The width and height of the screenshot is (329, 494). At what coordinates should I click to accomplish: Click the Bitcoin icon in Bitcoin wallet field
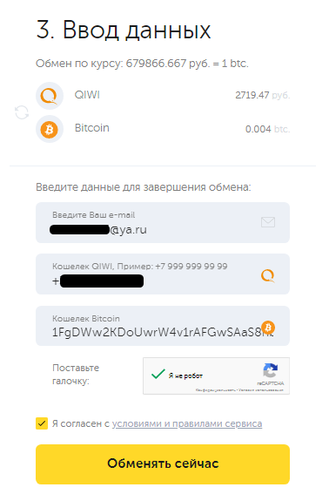coord(268,328)
